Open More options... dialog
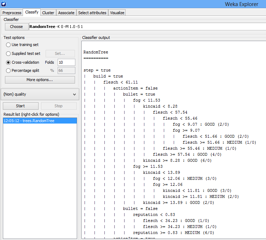Viewport: 266px width, 240px height. [x=40, y=80]
